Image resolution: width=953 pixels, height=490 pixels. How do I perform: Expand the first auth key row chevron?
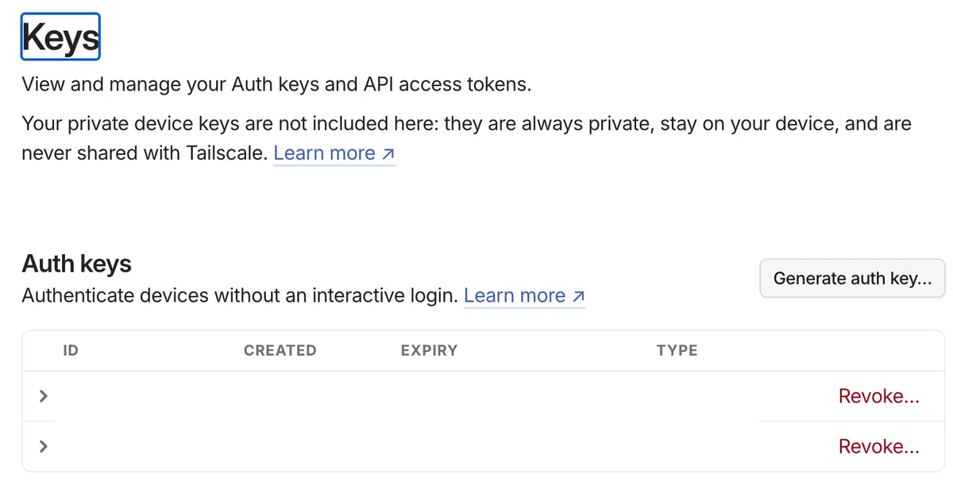click(x=44, y=395)
